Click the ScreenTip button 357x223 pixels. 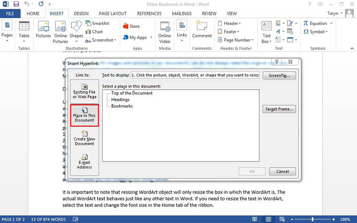click(x=279, y=75)
